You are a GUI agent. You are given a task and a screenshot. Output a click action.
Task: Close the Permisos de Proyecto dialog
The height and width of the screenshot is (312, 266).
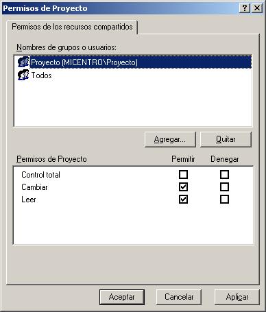[x=257, y=8]
